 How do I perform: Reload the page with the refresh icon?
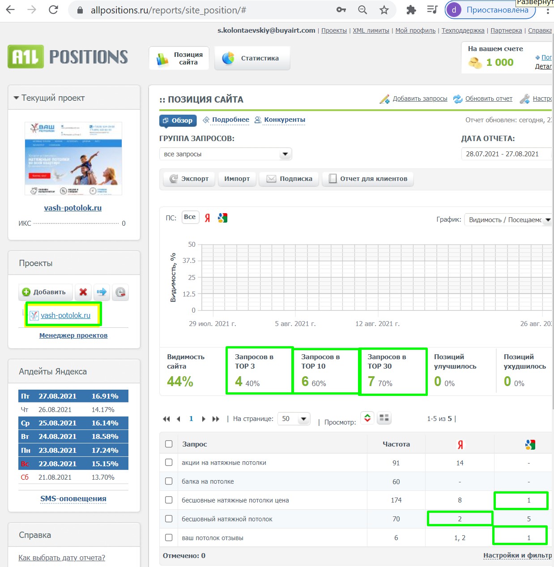click(53, 10)
